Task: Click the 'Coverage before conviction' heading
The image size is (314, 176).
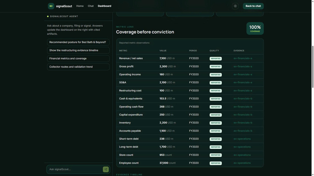Action: click(145, 32)
